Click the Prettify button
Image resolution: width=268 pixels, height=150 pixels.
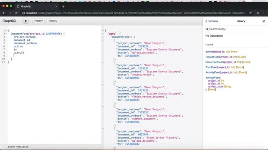39,21
